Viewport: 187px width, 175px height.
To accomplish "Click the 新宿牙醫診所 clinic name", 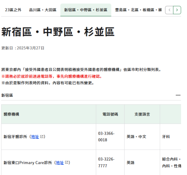I will [15, 136].
